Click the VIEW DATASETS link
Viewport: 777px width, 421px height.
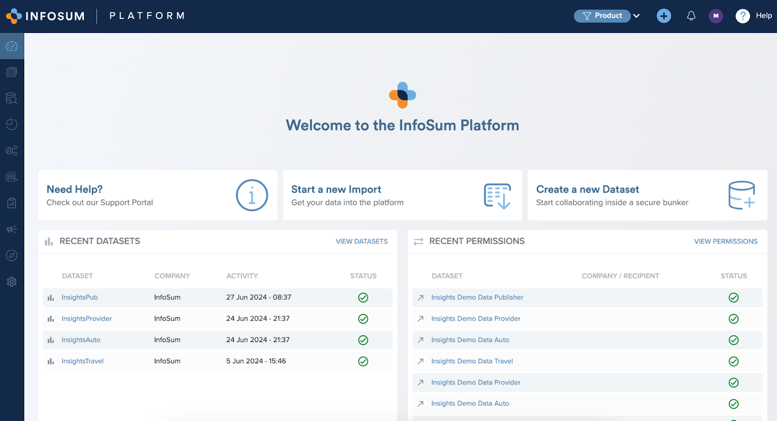pos(362,242)
